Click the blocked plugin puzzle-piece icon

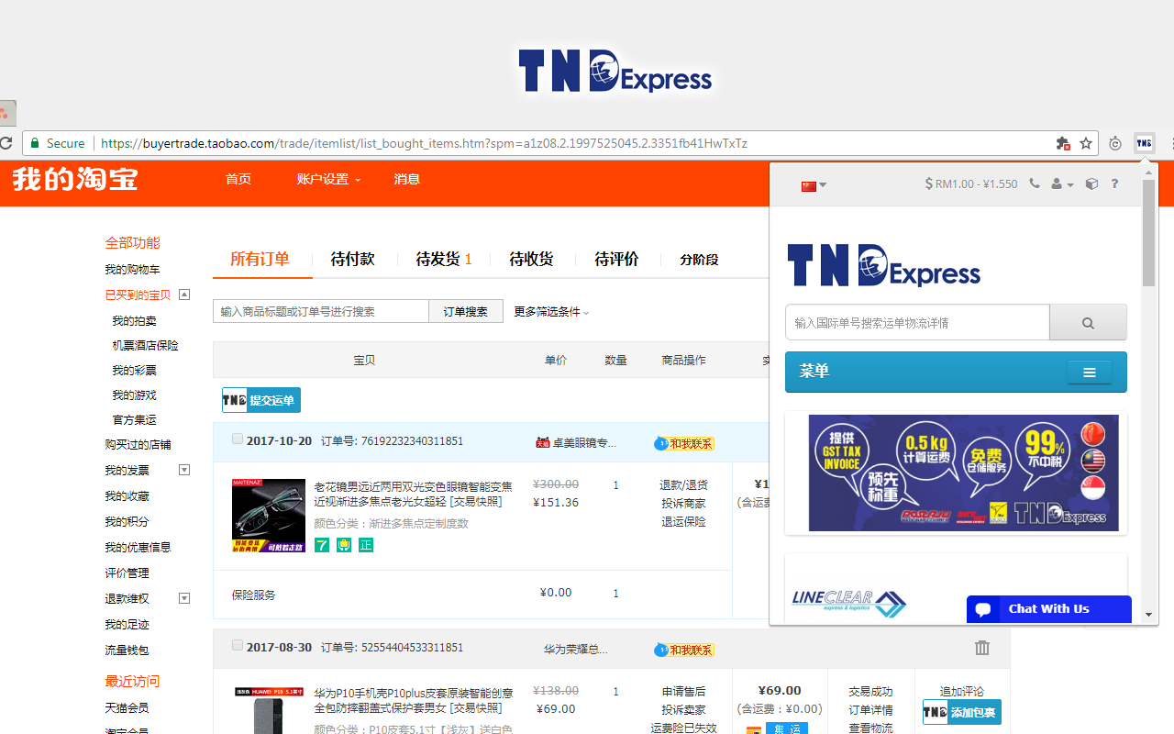pyautogui.click(x=1063, y=143)
